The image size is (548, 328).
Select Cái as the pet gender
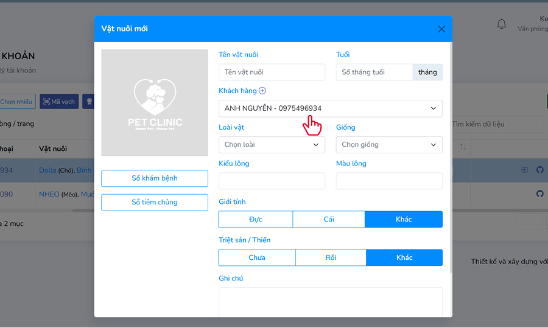tap(329, 219)
